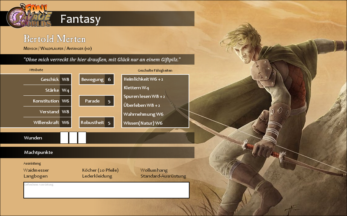The height and width of the screenshot is (216, 347).
Task: Click the 'Attribute' section heading
Action: click(36, 70)
